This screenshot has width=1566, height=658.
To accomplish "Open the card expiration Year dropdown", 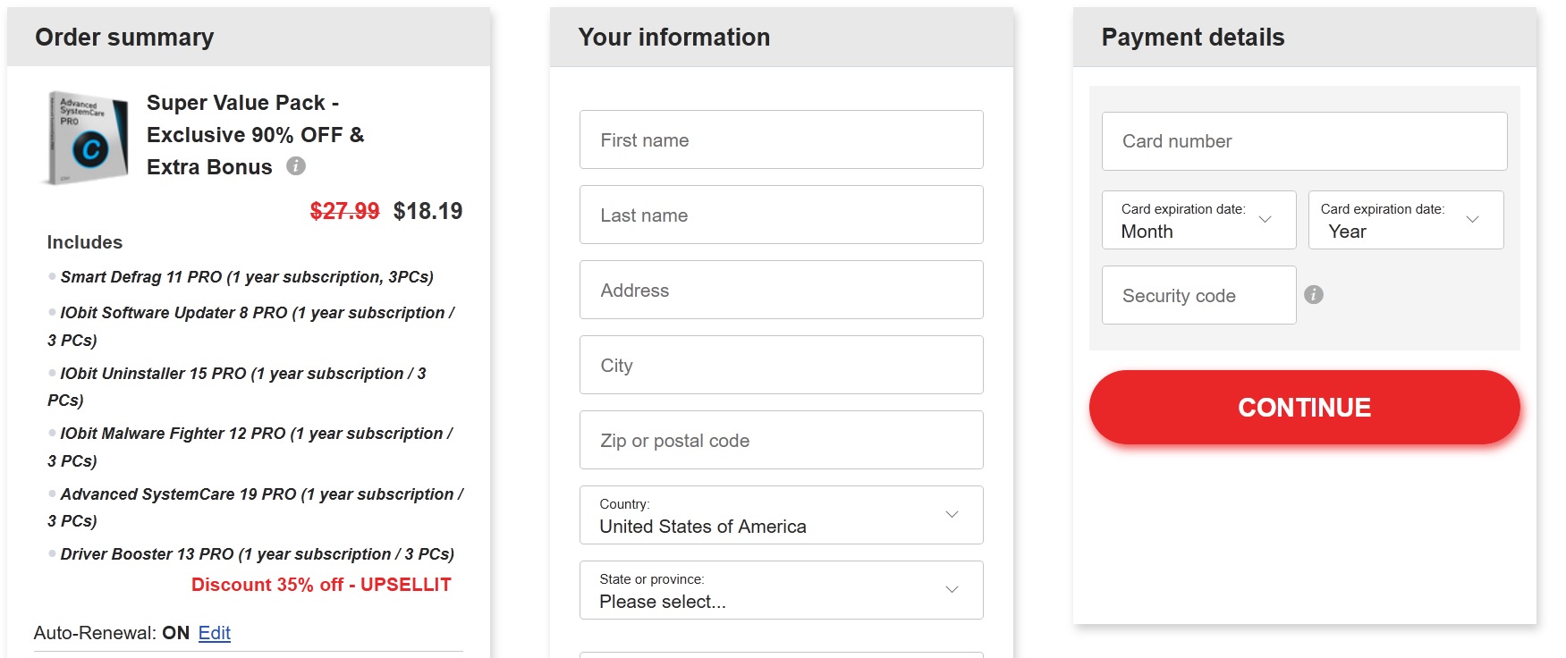I will (x=1404, y=220).
